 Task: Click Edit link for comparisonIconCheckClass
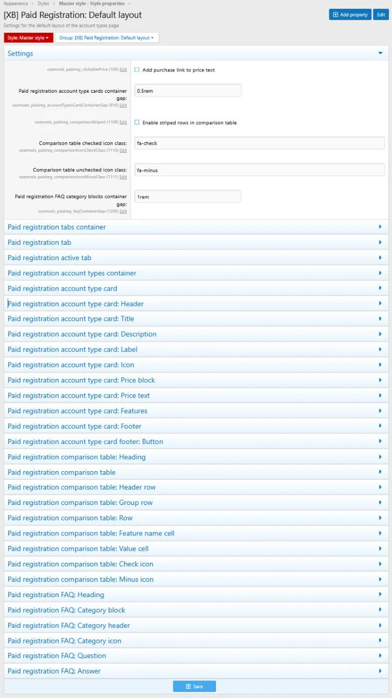click(x=123, y=150)
